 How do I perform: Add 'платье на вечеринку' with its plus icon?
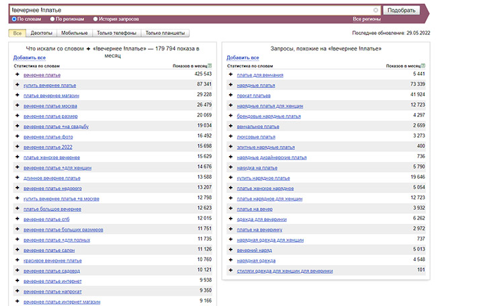pos(230,229)
